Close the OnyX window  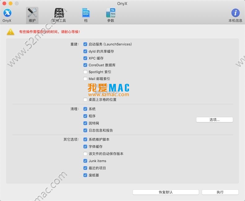tap(4, 3)
